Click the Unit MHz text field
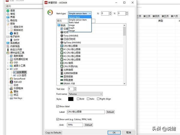Image resolution: width=180 pixels, height=135 pixels. pyautogui.click(x=75, y=125)
